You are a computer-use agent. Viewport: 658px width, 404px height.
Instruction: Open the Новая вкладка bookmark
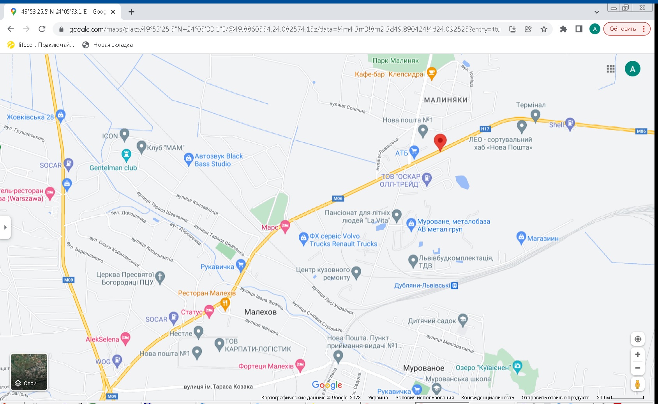(108, 45)
